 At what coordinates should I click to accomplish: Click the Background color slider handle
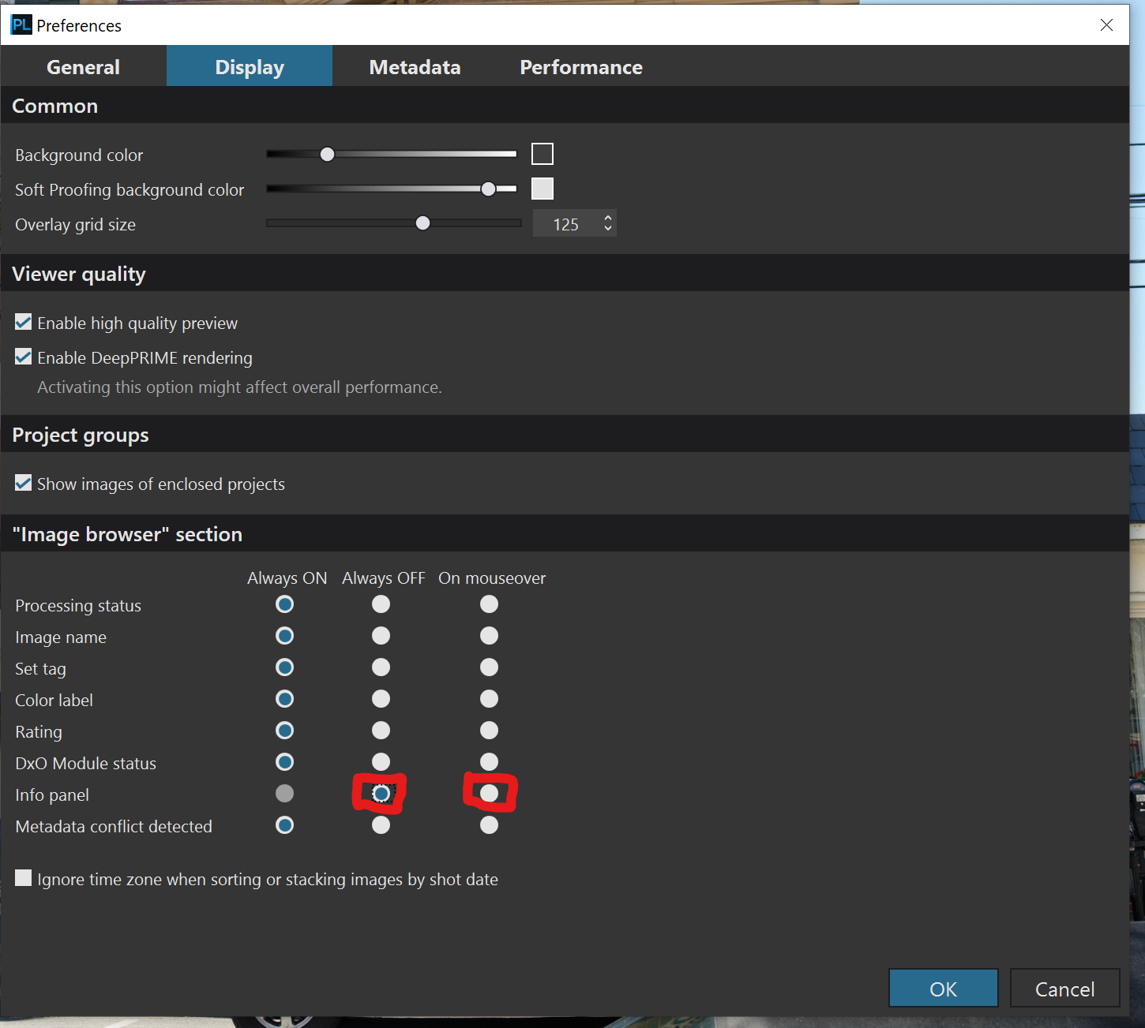[327, 155]
